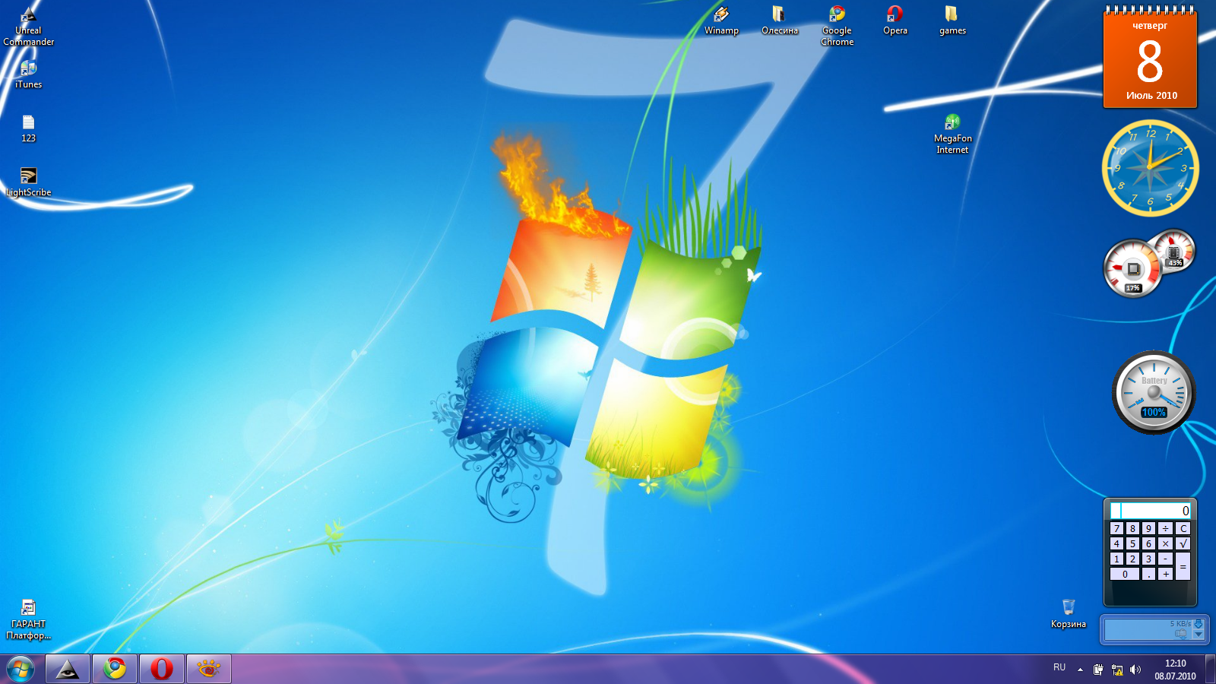Click calculator gadget button 8

[x=1132, y=528]
